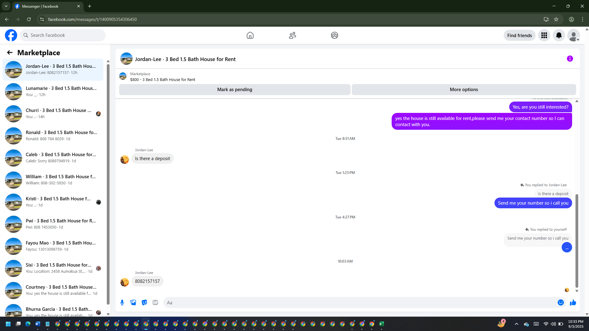Open Excel from the taskbar
Screen dimensions: 589x331
(382, 324)
